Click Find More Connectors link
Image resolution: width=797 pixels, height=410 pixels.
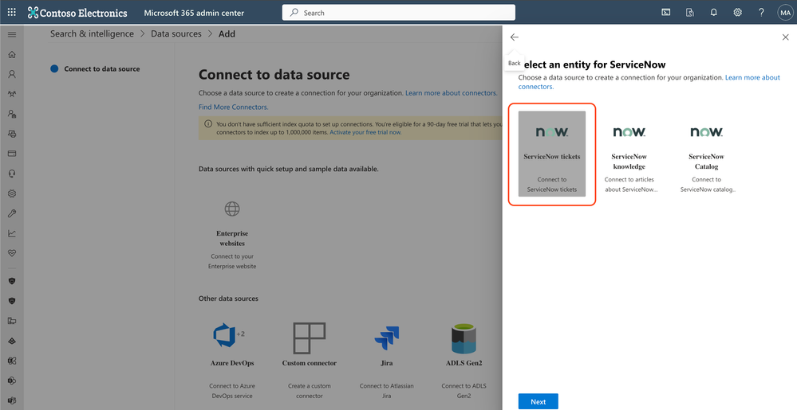(233, 107)
